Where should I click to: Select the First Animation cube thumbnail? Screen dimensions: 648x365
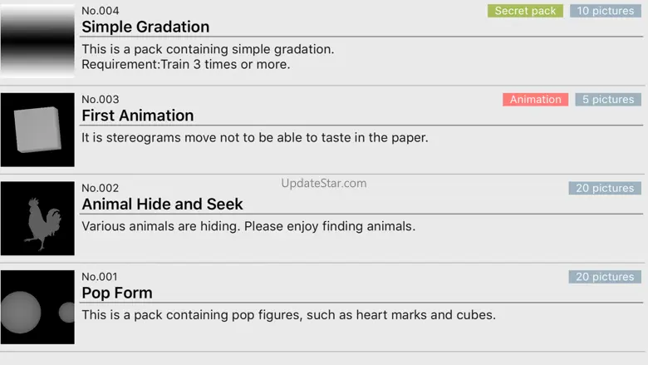[37, 130]
